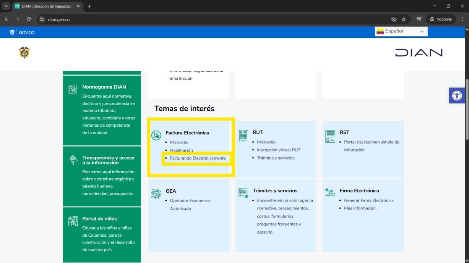Click the tracking protection eye icon

pyautogui.click(x=394, y=19)
